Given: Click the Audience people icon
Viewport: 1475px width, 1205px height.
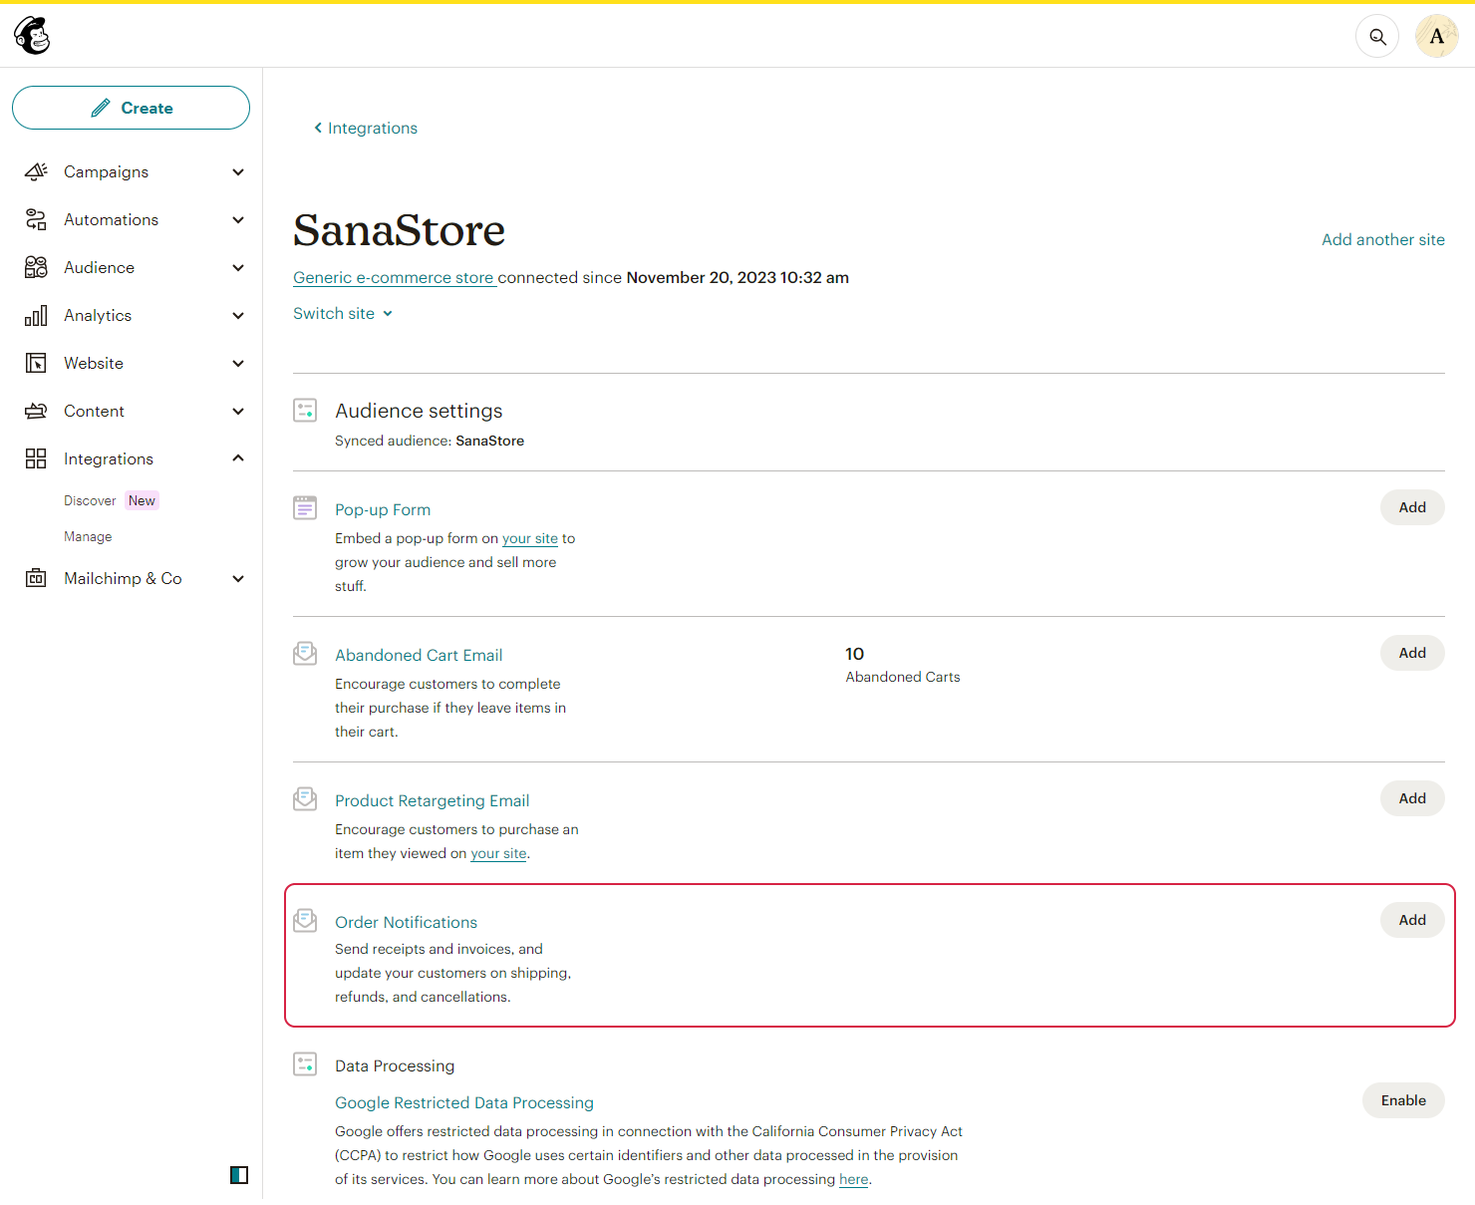Looking at the screenshot, I should [36, 267].
